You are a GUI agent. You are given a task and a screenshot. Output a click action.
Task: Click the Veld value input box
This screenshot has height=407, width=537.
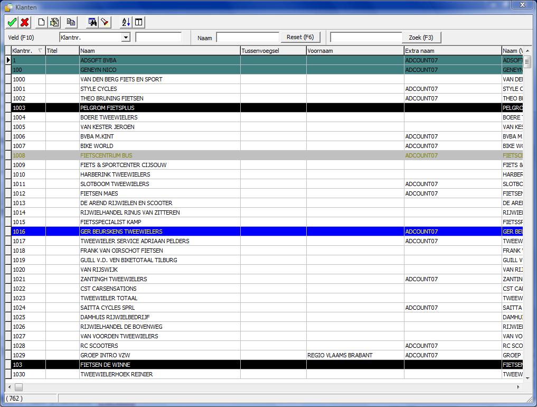(x=158, y=38)
